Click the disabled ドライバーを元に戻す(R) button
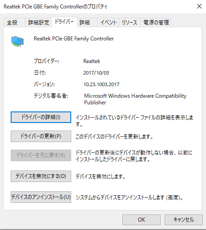The width and height of the screenshot is (206, 230). click(x=41, y=155)
